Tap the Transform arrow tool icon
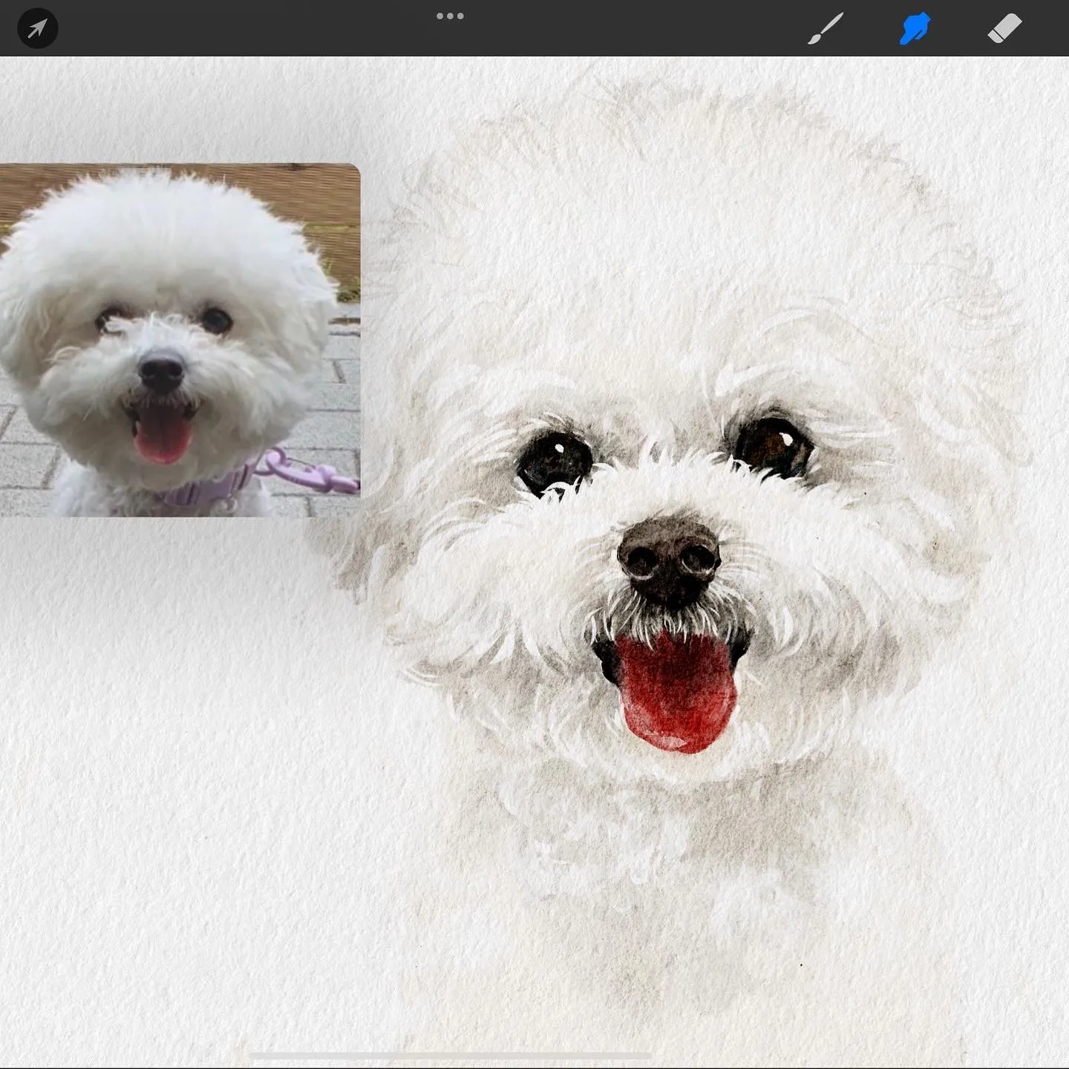Image resolution: width=1069 pixels, height=1069 pixels. 37,29
